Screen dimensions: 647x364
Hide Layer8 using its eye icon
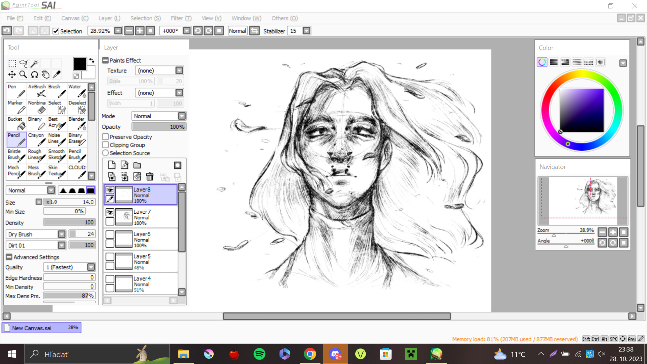point(110,190)
